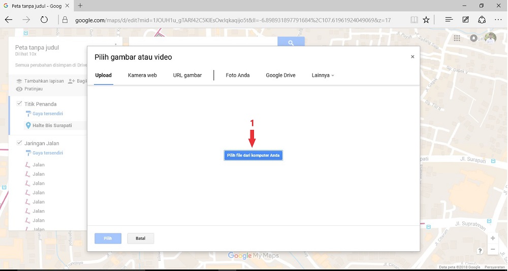The height and width of the screenshot is (271, 508).
Task: Click the Halte Bis Surapati pin icon
Action: 28,125
